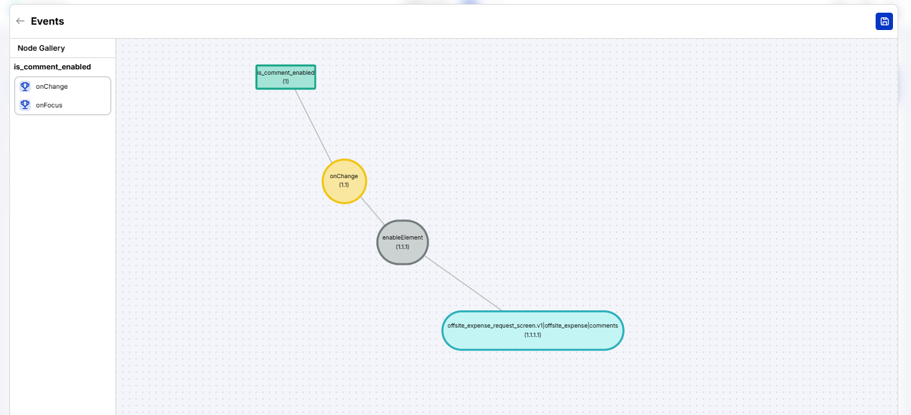Select the offsite_expense comments target node

coord(533,330)
